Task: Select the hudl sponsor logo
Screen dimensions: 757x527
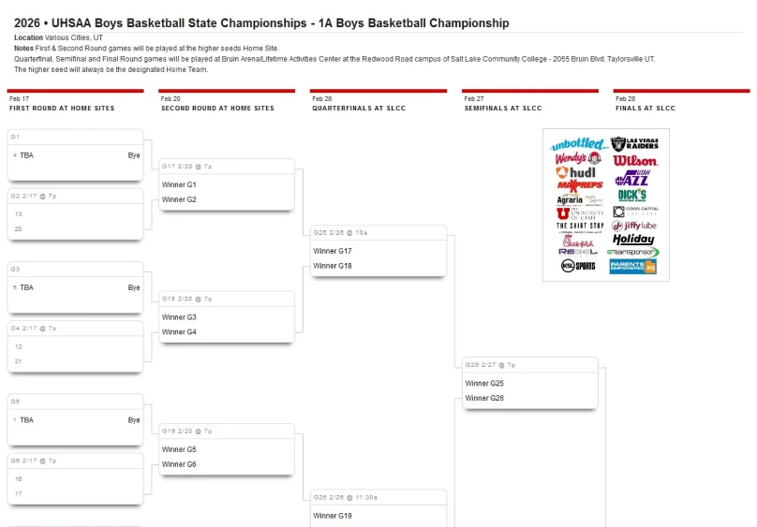Action: click(x=575, y=172)
